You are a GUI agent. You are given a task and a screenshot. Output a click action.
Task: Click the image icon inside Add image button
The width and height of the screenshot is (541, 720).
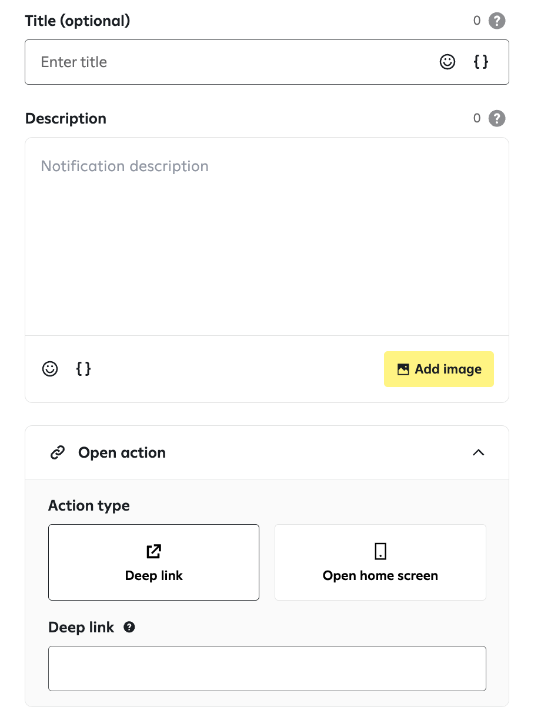point(403,369)
